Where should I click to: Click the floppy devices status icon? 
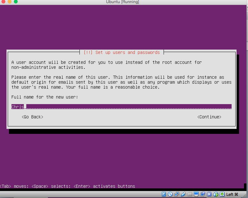[x=176, y=194]
